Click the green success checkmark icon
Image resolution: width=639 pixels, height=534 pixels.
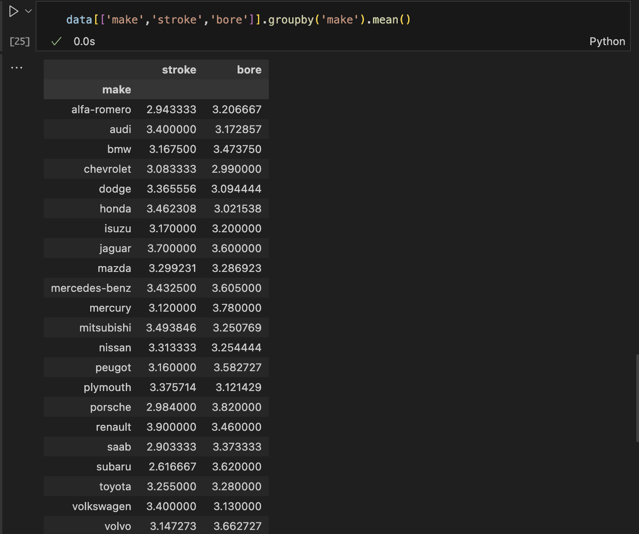point(56,41)
